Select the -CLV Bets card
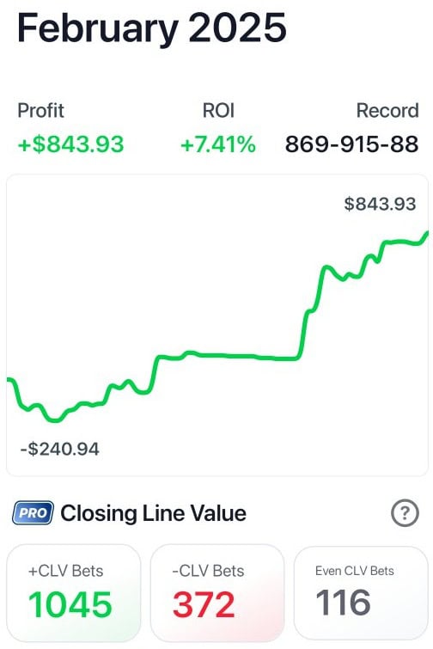433x649 pixels. (217, 593)
